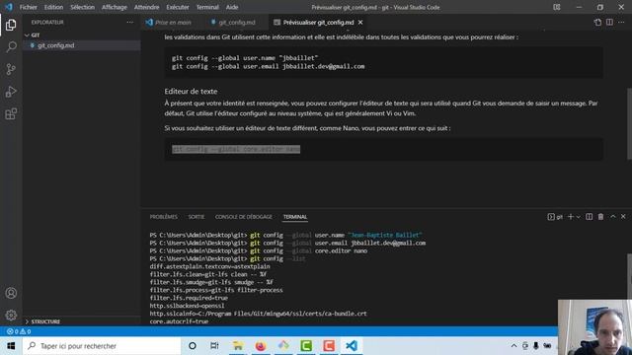Open the Explorer view in activity bar
The image size is (632, 355).
click(x=11, y=25)
